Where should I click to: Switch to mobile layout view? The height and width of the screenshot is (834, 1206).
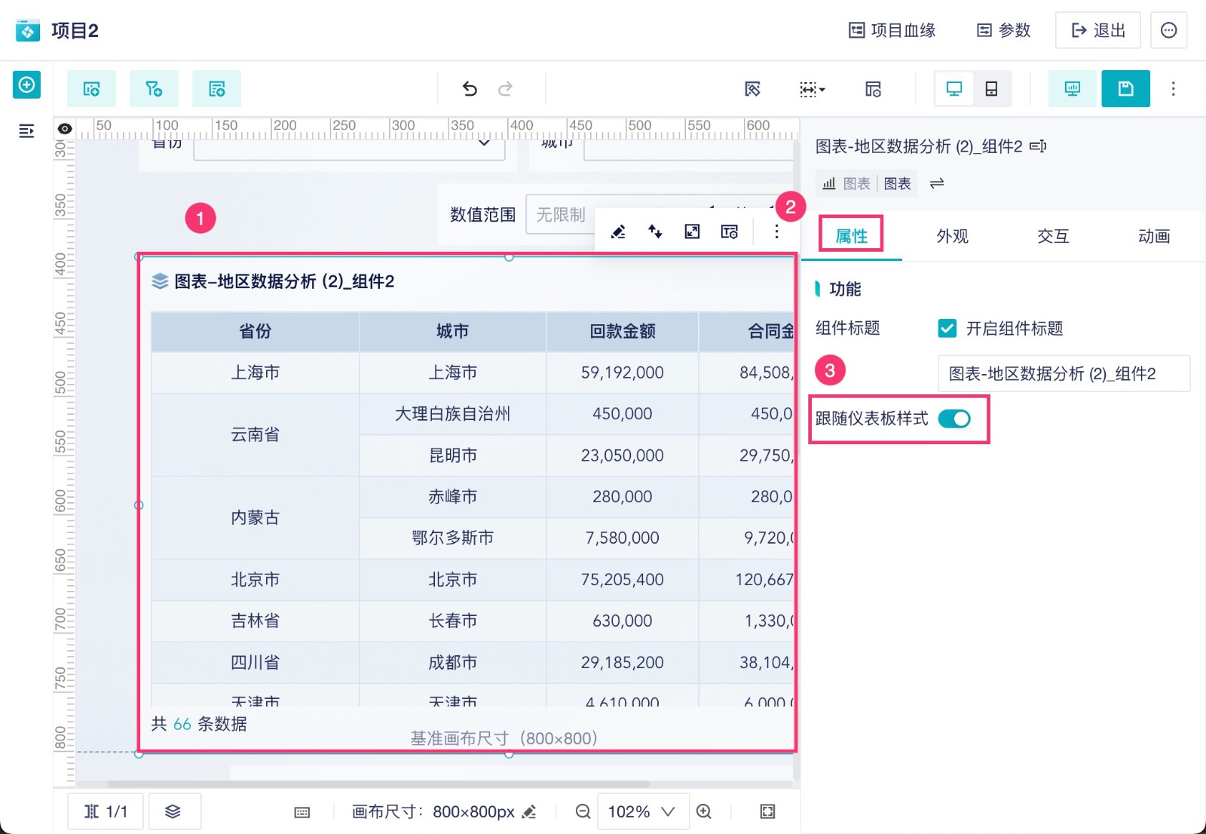991,89
